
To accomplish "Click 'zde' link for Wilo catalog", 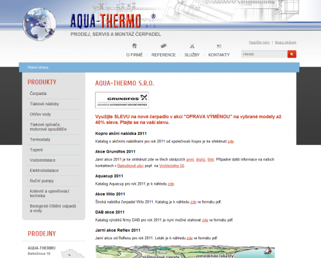I will pyautogui.click(x=193, y=202).
